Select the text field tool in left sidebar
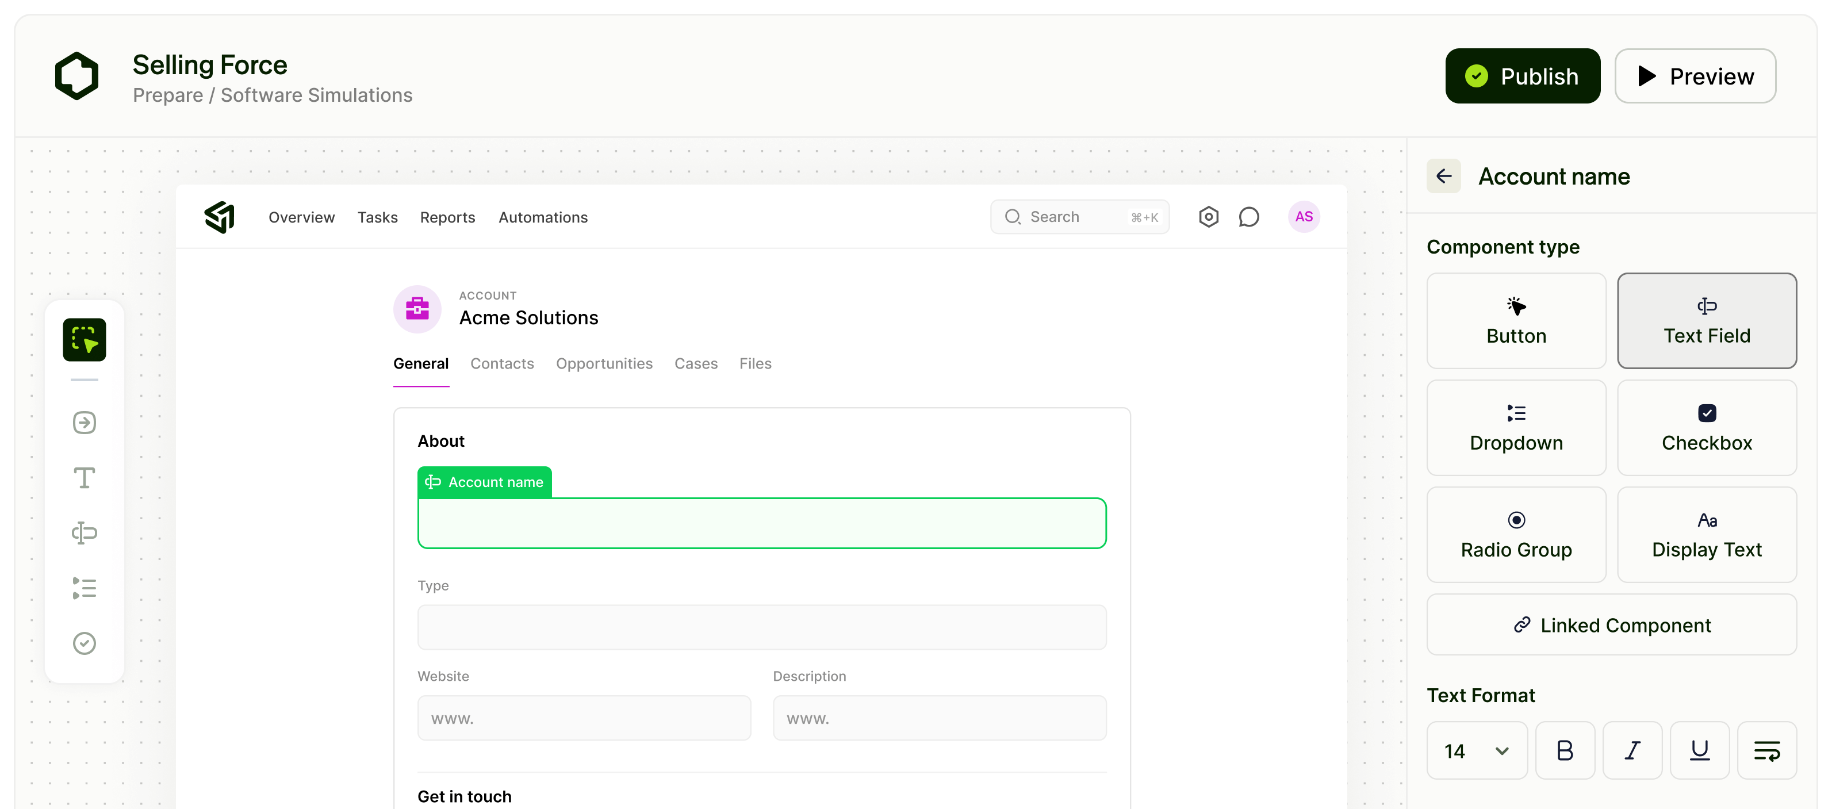 [x=84, y=532]
